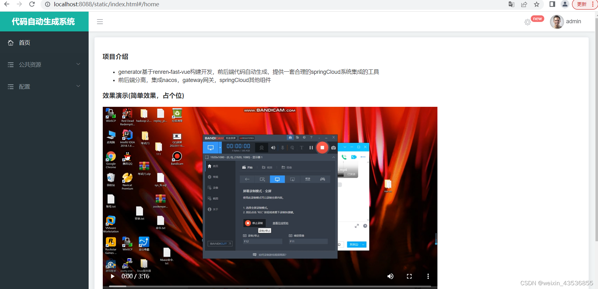
Task: Open the settings gear icon in header
Action: pos(528,22)
